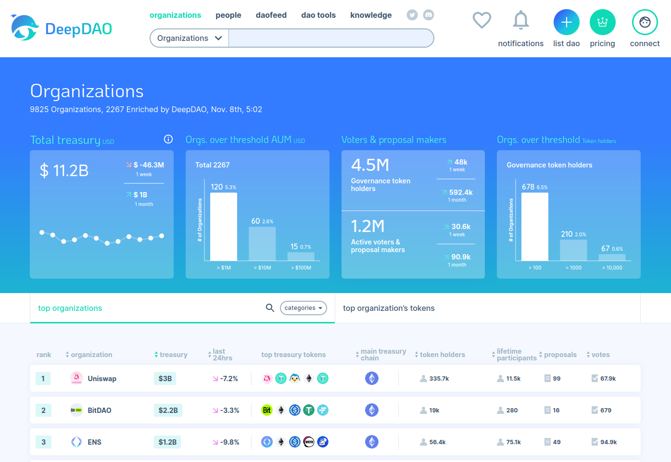This screenshot has height=462, width=671.
Task: Click the search input field in header
Action: 331,38
